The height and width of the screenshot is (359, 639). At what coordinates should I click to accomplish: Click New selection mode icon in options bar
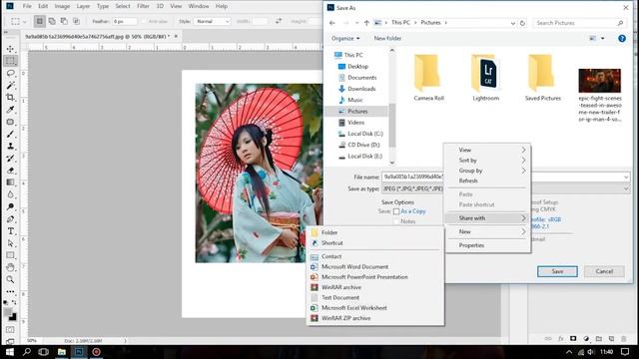(x=40, y=21)
